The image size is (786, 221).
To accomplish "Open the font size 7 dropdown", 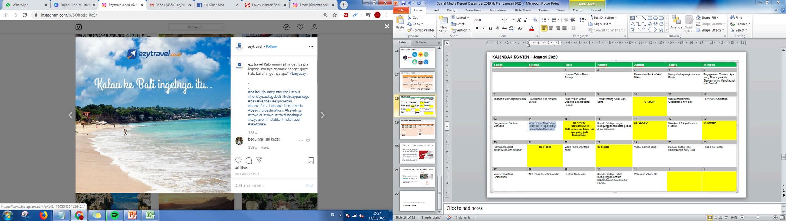I will 513,20.
